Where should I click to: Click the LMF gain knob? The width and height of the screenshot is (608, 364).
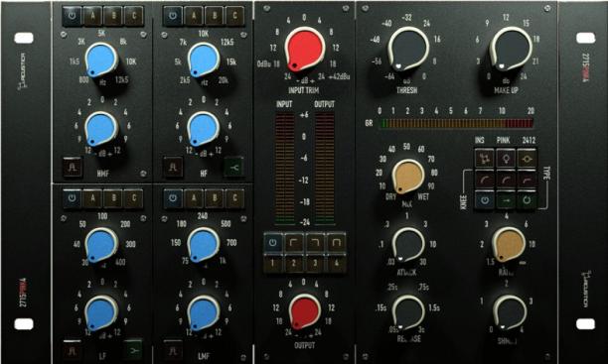[204, 312]
